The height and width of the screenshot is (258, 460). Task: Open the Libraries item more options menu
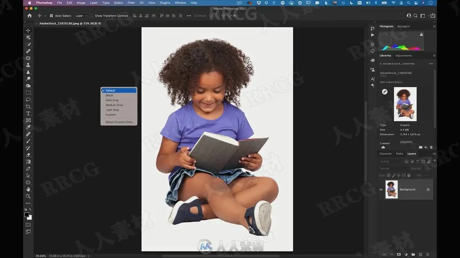[x=431, y=64]
